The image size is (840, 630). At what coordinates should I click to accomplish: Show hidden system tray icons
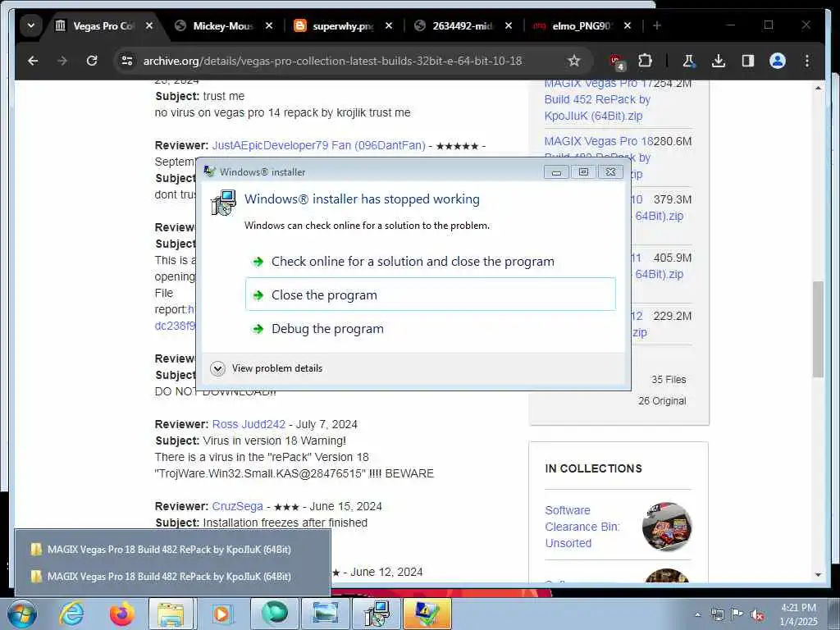pos(697,614)
